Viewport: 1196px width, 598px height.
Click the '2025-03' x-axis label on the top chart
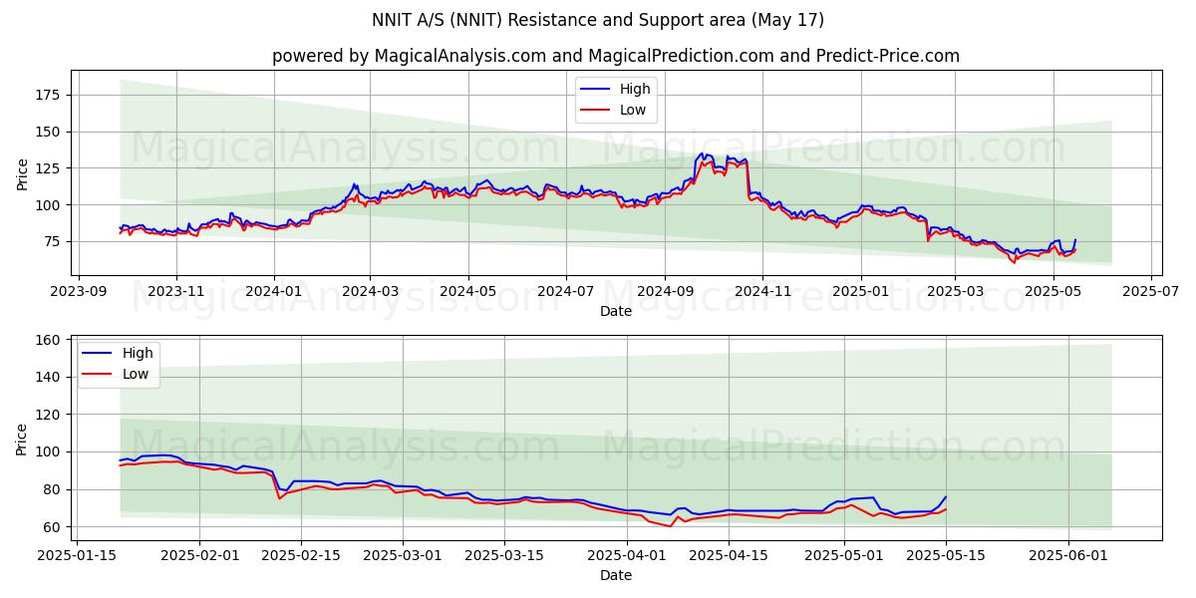pyautogui.click(x=955, y=292)
